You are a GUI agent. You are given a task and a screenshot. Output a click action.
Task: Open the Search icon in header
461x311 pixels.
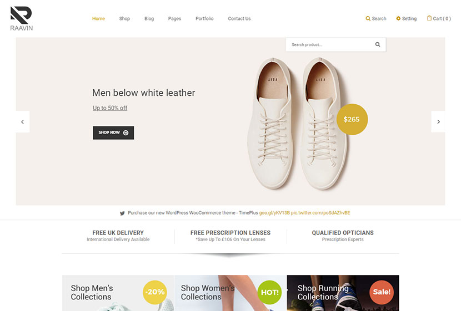tap(368, 18)
